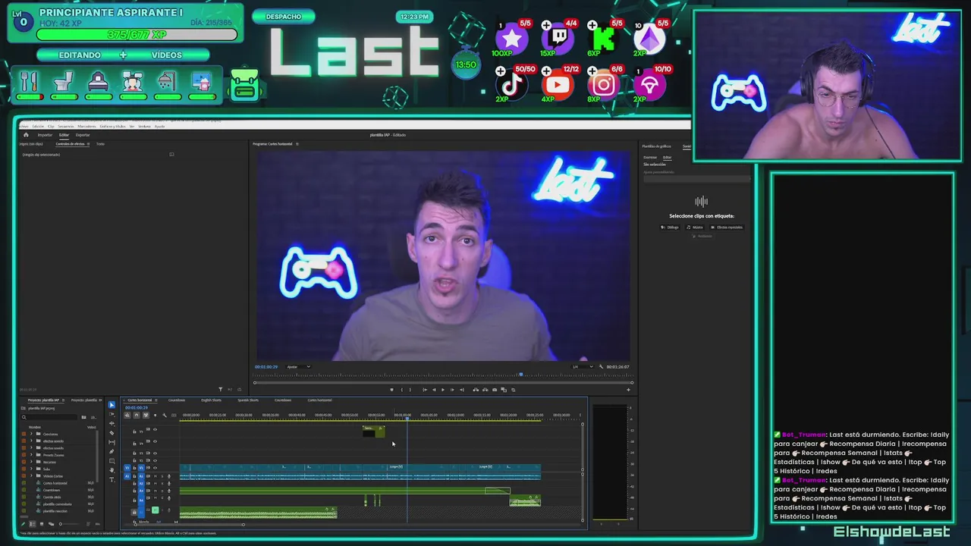
Task: Open the Secuencia menu
Action: (x=66, y=126)
